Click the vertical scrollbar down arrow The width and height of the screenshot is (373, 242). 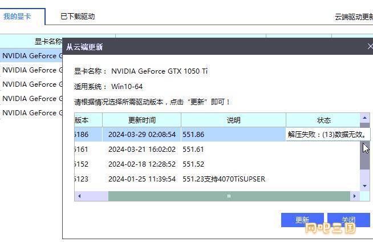click(x=364, y=186)
